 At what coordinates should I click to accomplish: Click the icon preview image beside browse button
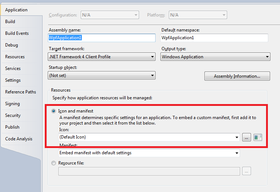[x=258, y=137]
